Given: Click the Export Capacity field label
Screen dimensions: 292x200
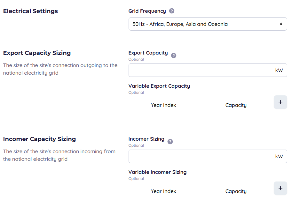Looking at the screenshot, I should (x=148, y=53).
